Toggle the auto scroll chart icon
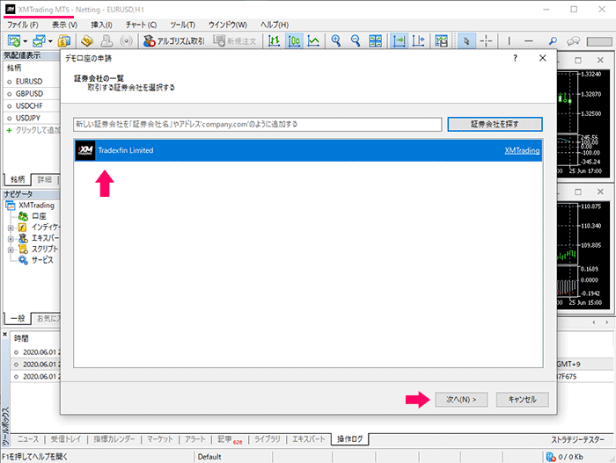The height and width of the screenshot is (463, 616). point(399,40)
